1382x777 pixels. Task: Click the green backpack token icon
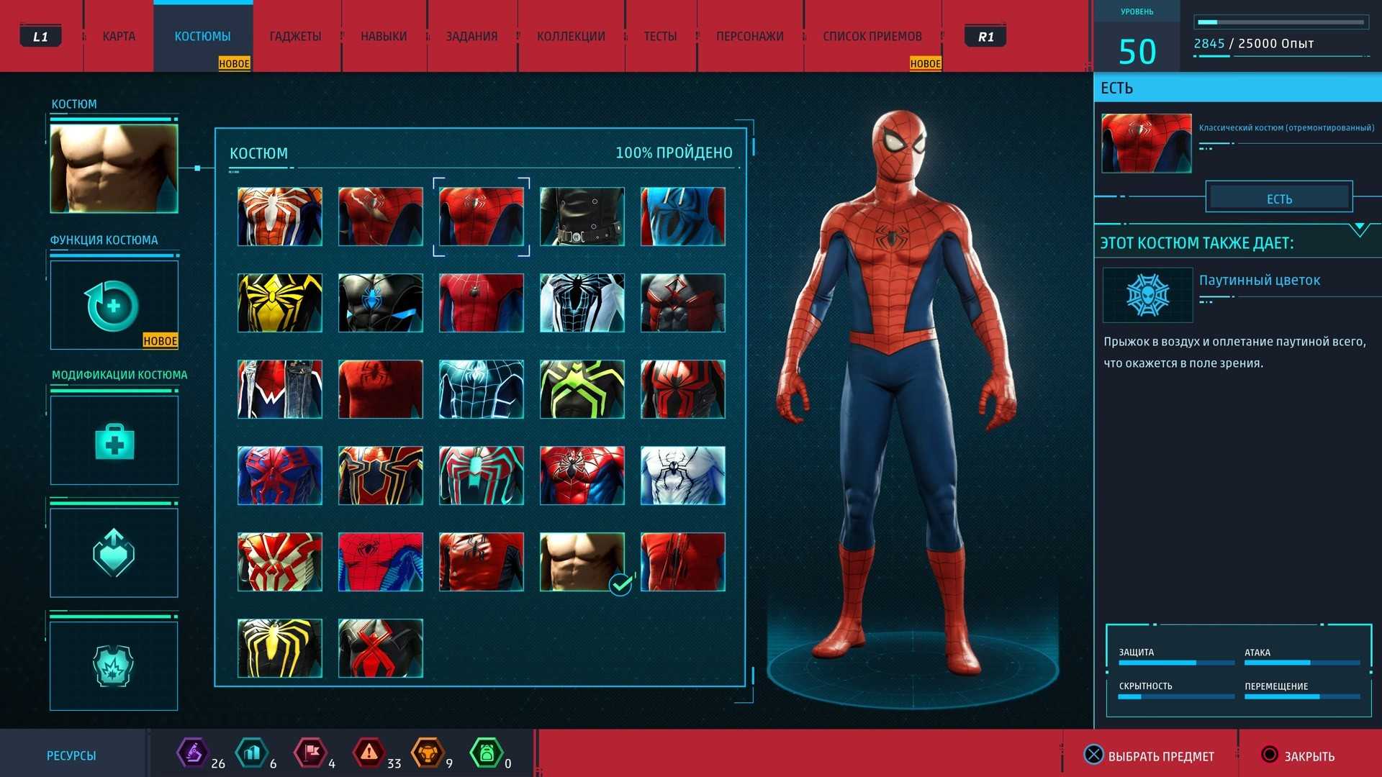click(x=487, y=753)
